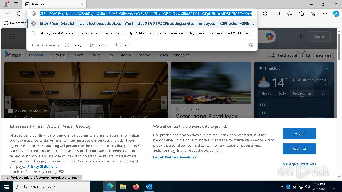This screenshot has width=342, height=192.
Task: Filter search by History
Action: click(73, 45)
